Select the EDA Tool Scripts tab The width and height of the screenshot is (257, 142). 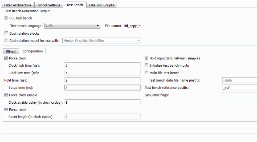(101, 5)
